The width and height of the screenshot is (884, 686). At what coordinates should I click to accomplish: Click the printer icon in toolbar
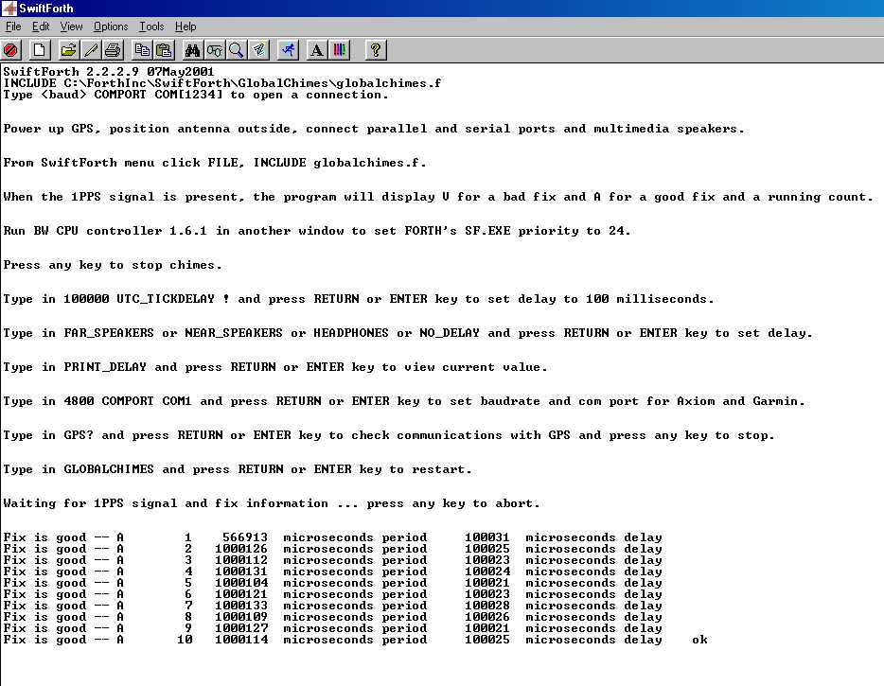pyautogui.click(x=113, y=50)
